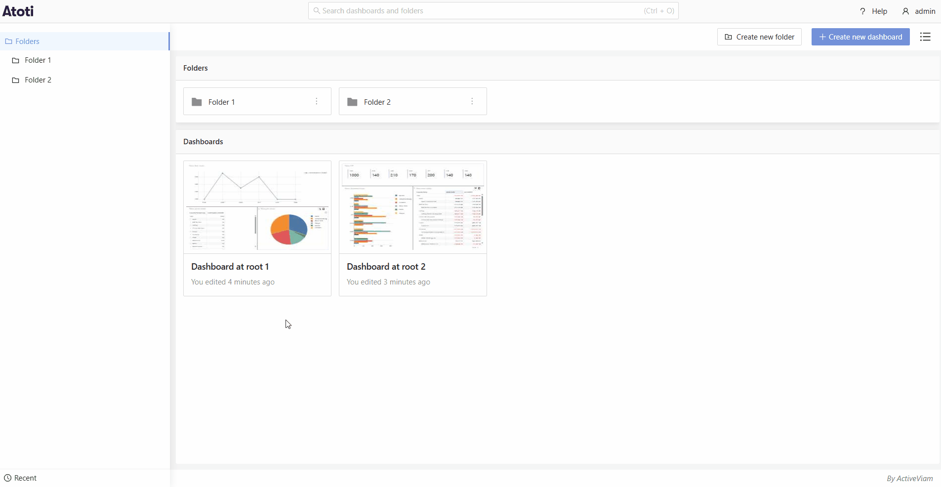Click Create new dashboard

tap(860, 37)
